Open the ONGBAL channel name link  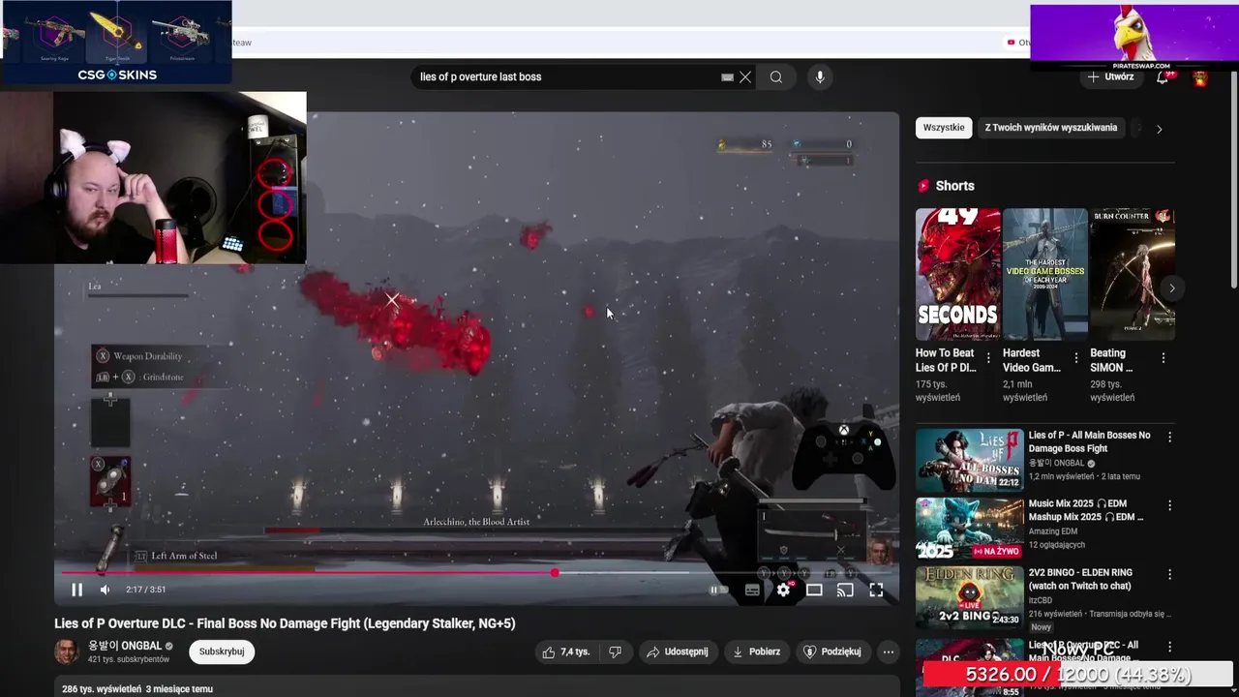coord(125,646)
